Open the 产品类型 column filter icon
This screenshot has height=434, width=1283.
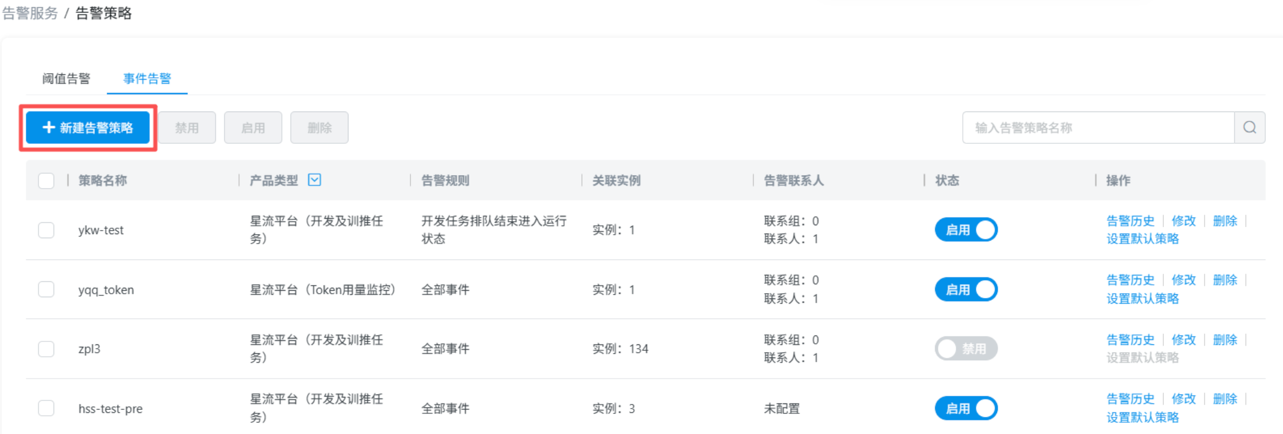(x=315, y=180)
